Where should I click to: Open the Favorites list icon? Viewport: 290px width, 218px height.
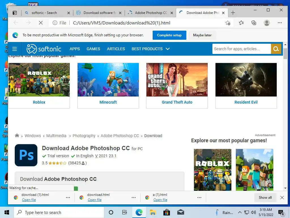241,23
